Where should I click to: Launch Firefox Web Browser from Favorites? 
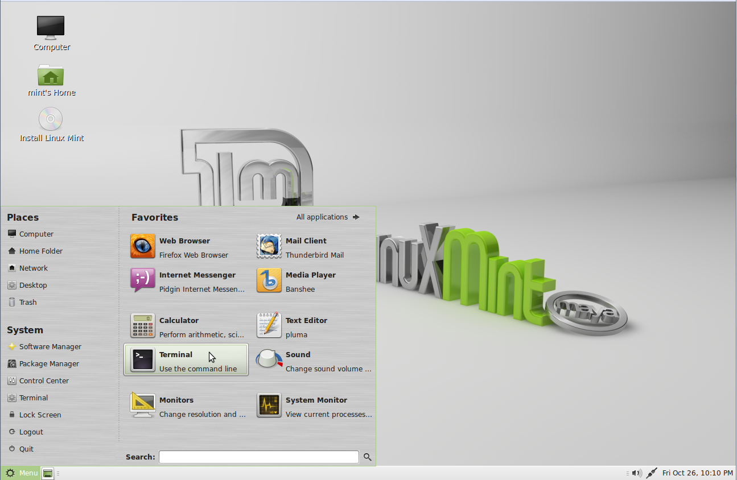[x=186, y=247]
